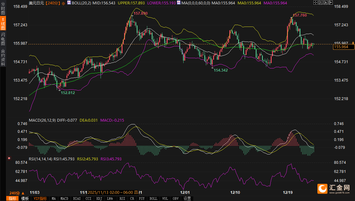355x201 pixels.
Task: Click the BOLL indicator chart icon
Action: 70,3
